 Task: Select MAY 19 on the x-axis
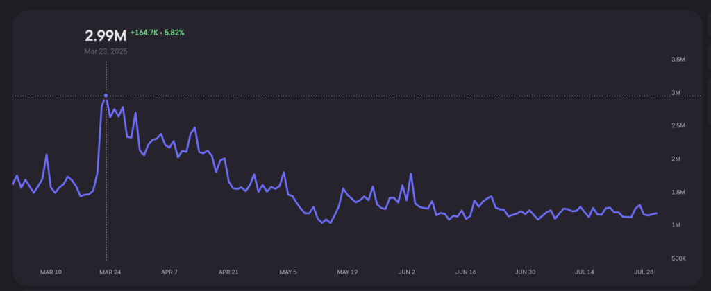click(x=347, y=272)
